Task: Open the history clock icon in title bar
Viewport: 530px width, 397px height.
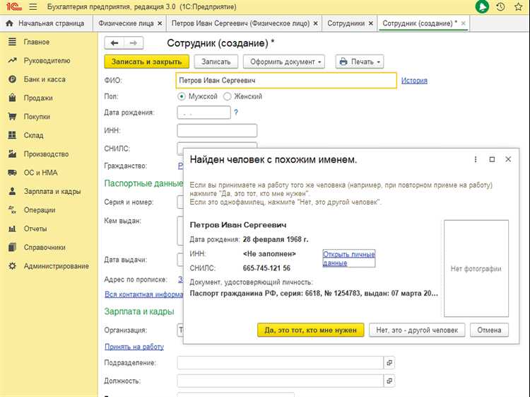Action: (500, 7)
